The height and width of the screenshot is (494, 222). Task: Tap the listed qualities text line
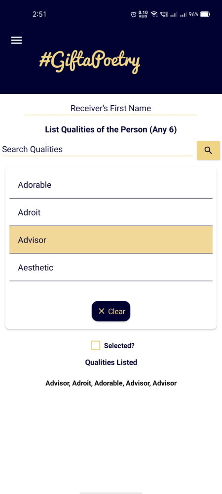click(x=111, y=383)
